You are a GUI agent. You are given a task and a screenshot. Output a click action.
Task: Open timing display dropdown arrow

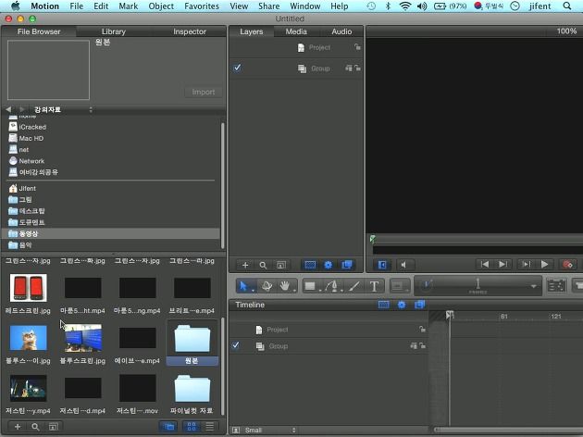(x=534, y=286)
